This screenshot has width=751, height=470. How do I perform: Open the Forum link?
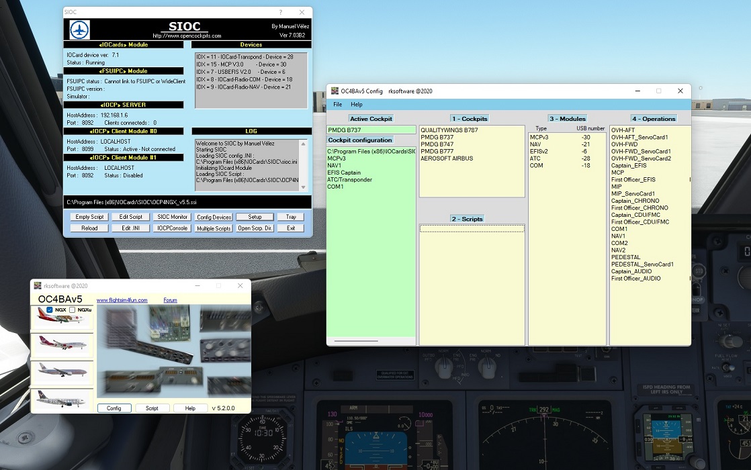click(170, 300)
